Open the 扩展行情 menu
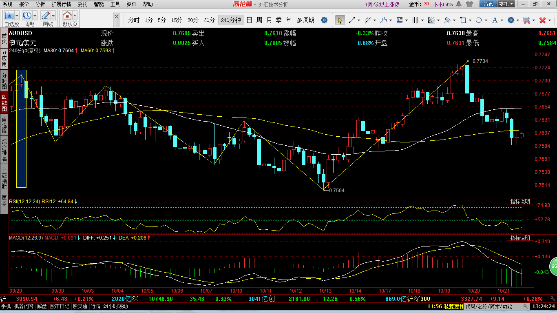Image resolution: width=557 pixels, height=313 pixels. [x=61, y=4]
